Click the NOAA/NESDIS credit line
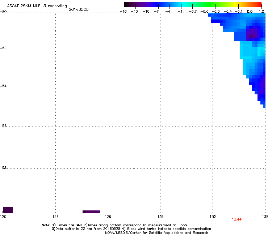The height and width of the screenshot is (235, 268). [156, 233]
